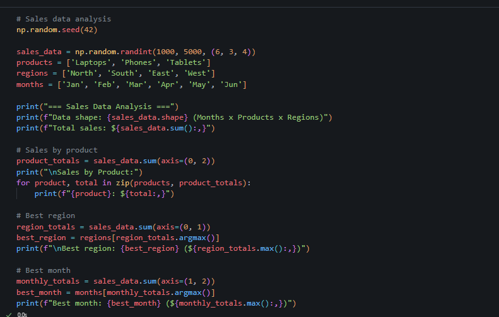This screenshot has height=317, width=499.
Task: Click the products list definition line
Action: pyautogui.click(x=114, y=62)
